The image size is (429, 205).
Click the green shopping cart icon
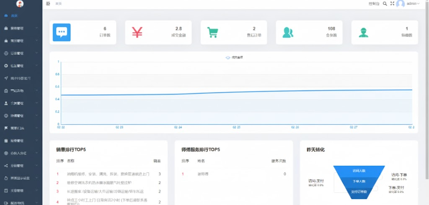(x=212, y=32)
